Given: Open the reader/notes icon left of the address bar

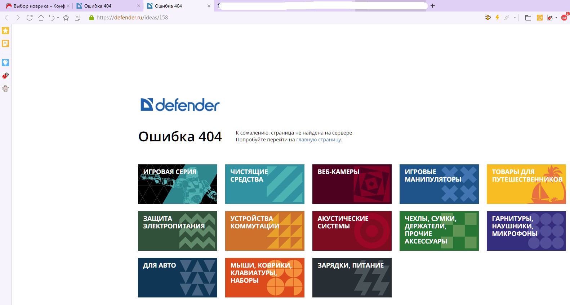Looking at the screenshot, I should coord(77,18).
